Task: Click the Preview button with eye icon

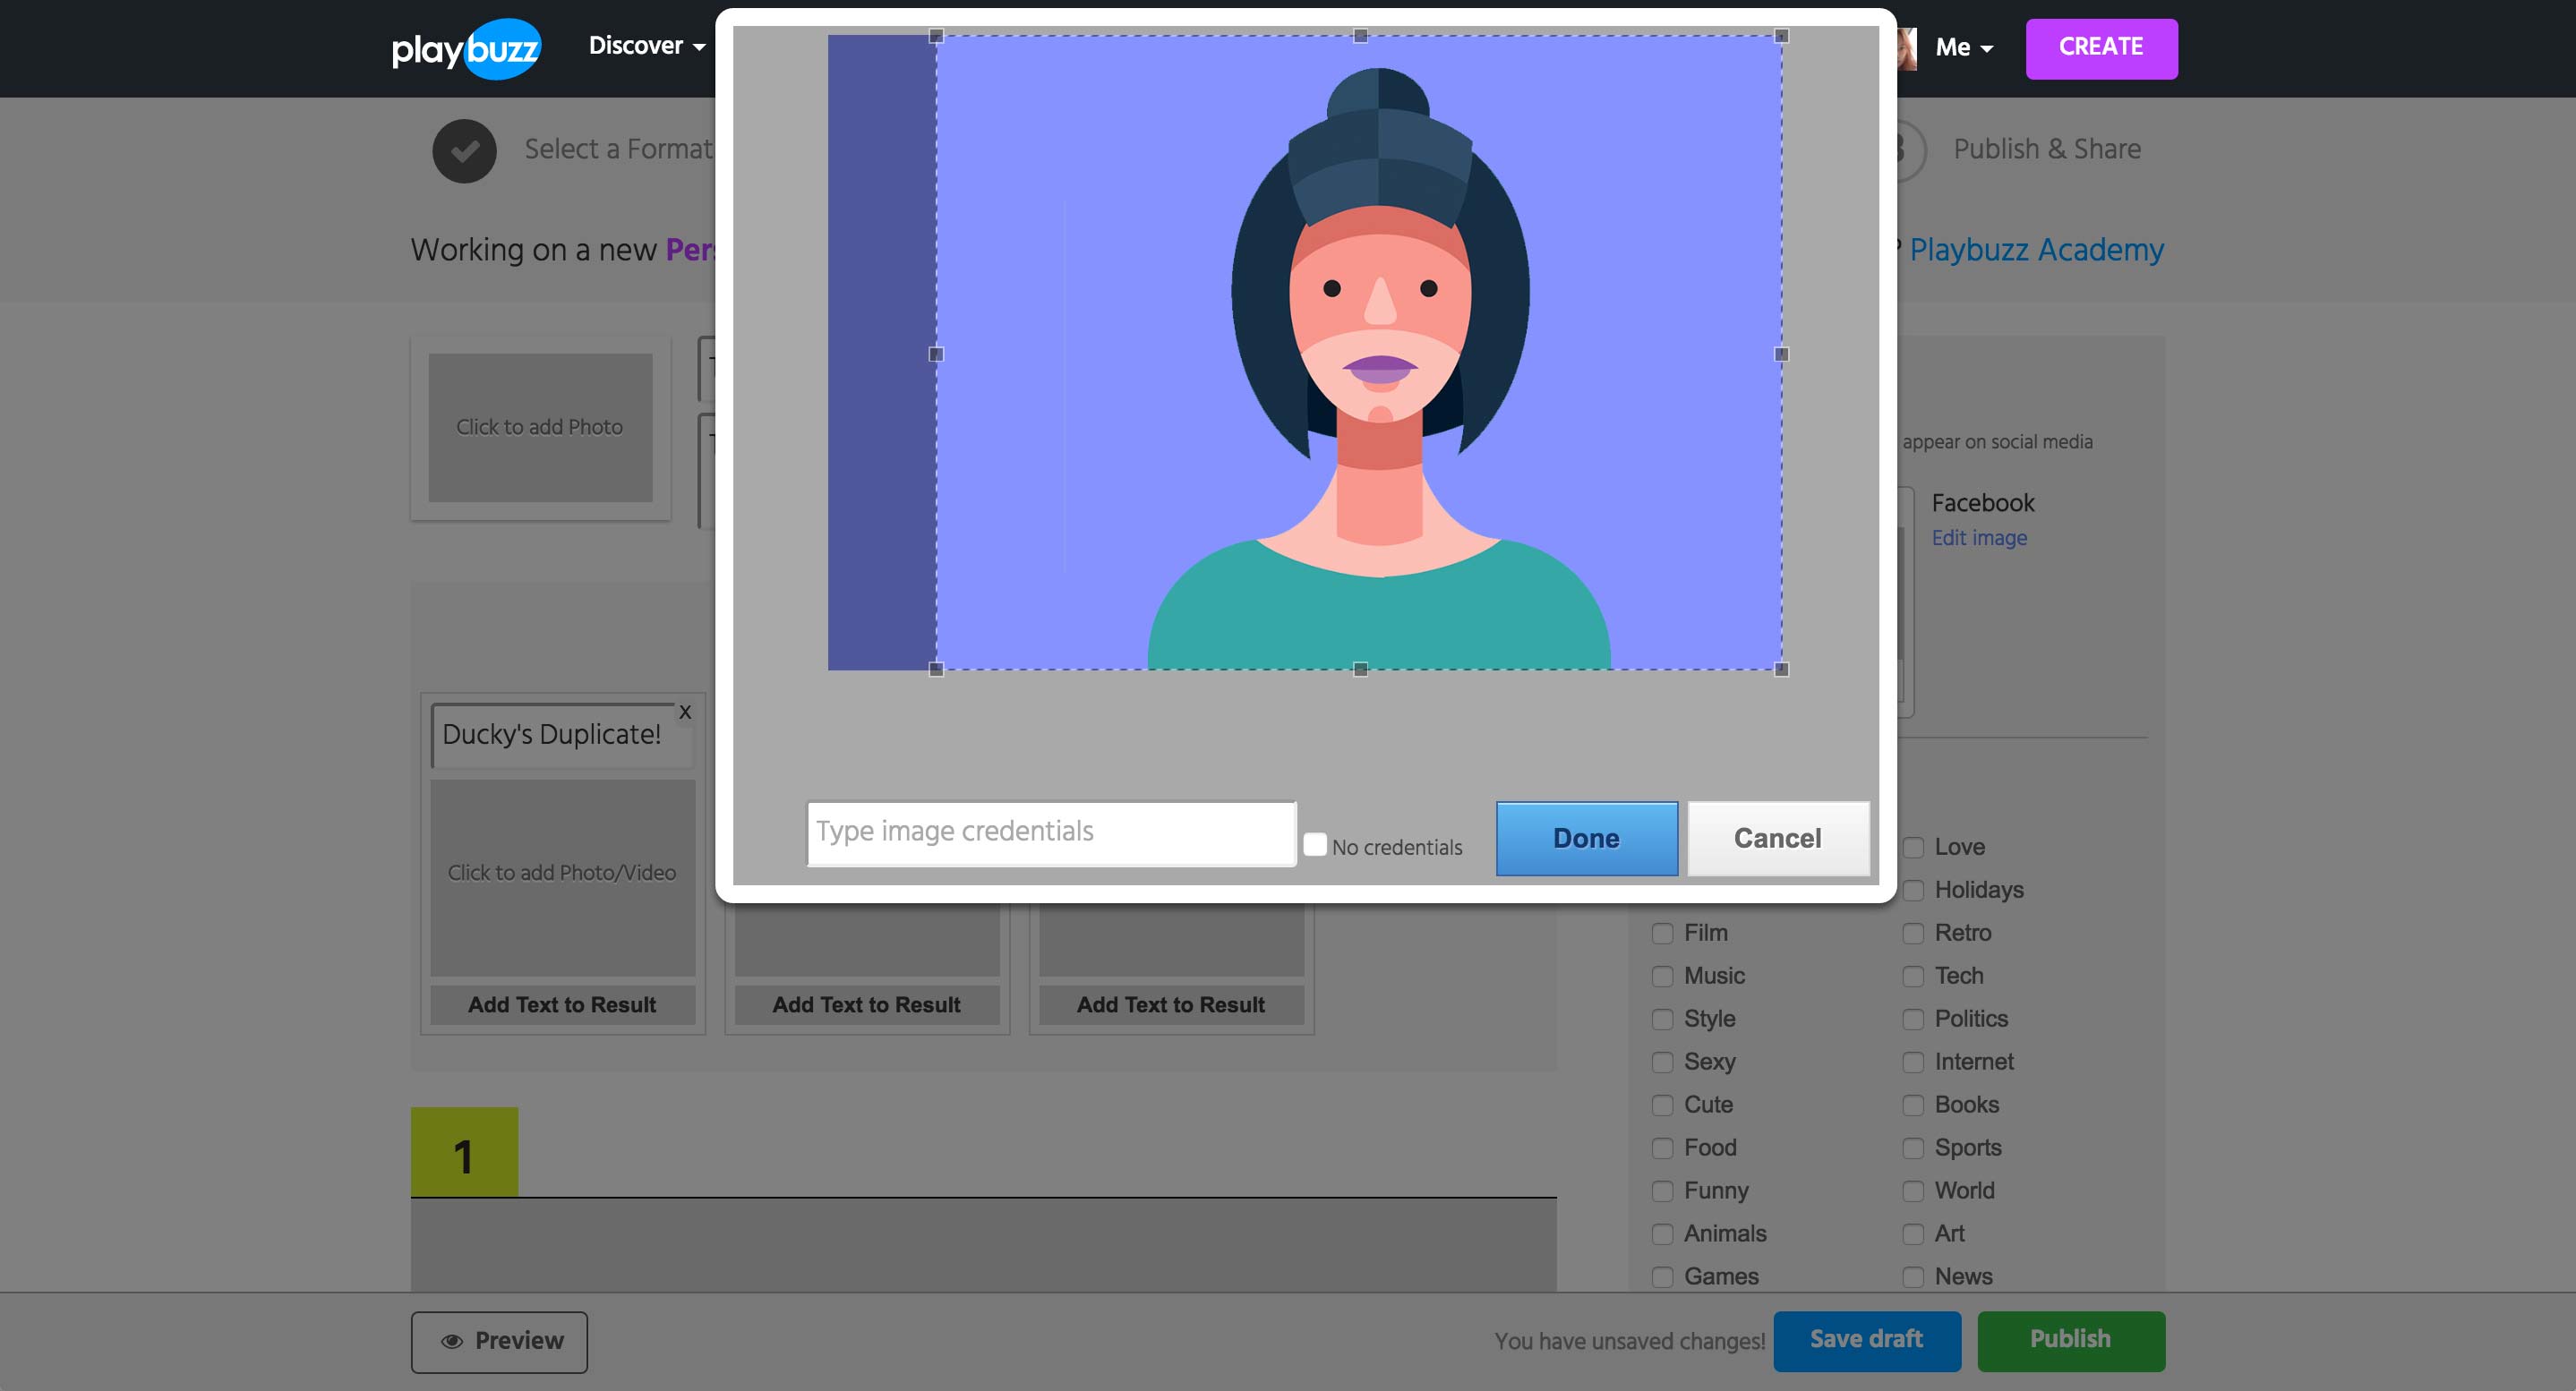Action: point(499,1341)
